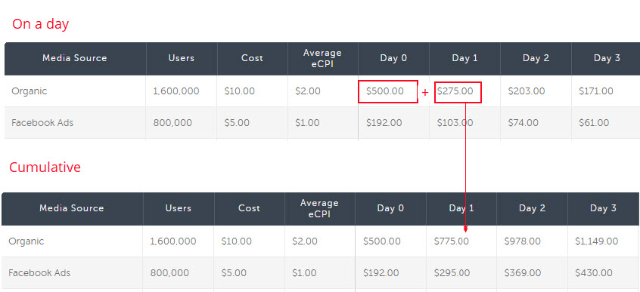Image resolution: width=640 pixels, height=292 pixels.
Task: Select Organic row label in On a day table
Action: [30, 91]
